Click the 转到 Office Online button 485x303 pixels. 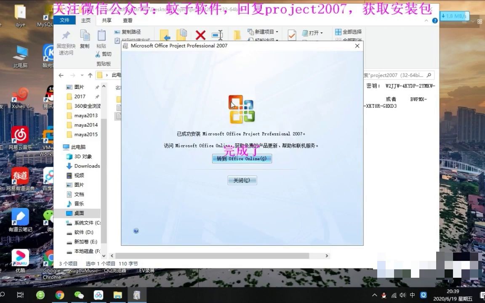tap(242, 159)
